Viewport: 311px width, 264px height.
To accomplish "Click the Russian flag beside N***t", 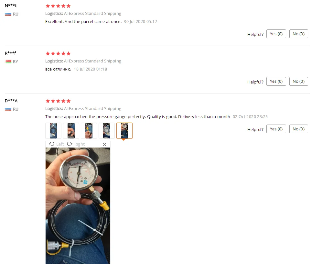I will (8, 14).
